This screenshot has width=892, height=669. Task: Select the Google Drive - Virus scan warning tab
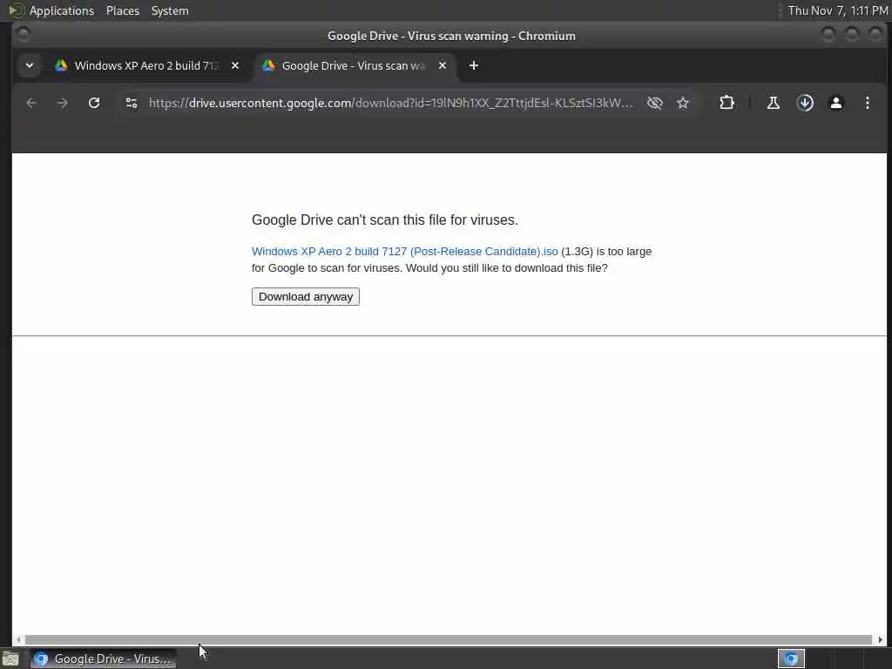(354, 65)
